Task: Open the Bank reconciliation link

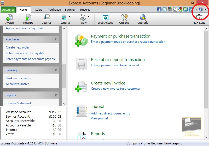Action: coord(19,78)
